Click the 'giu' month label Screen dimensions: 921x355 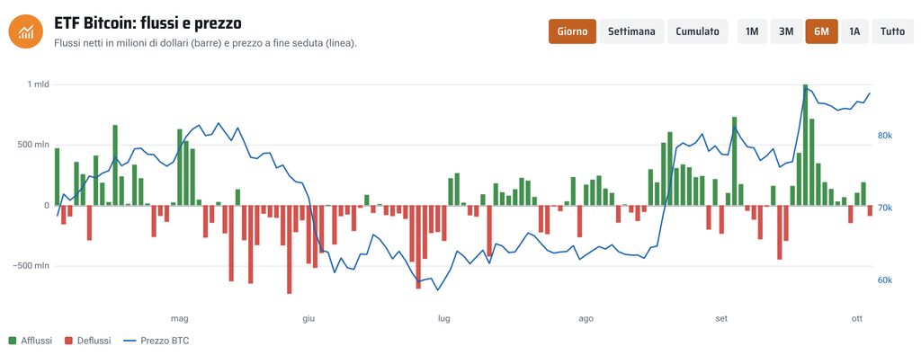308,319
